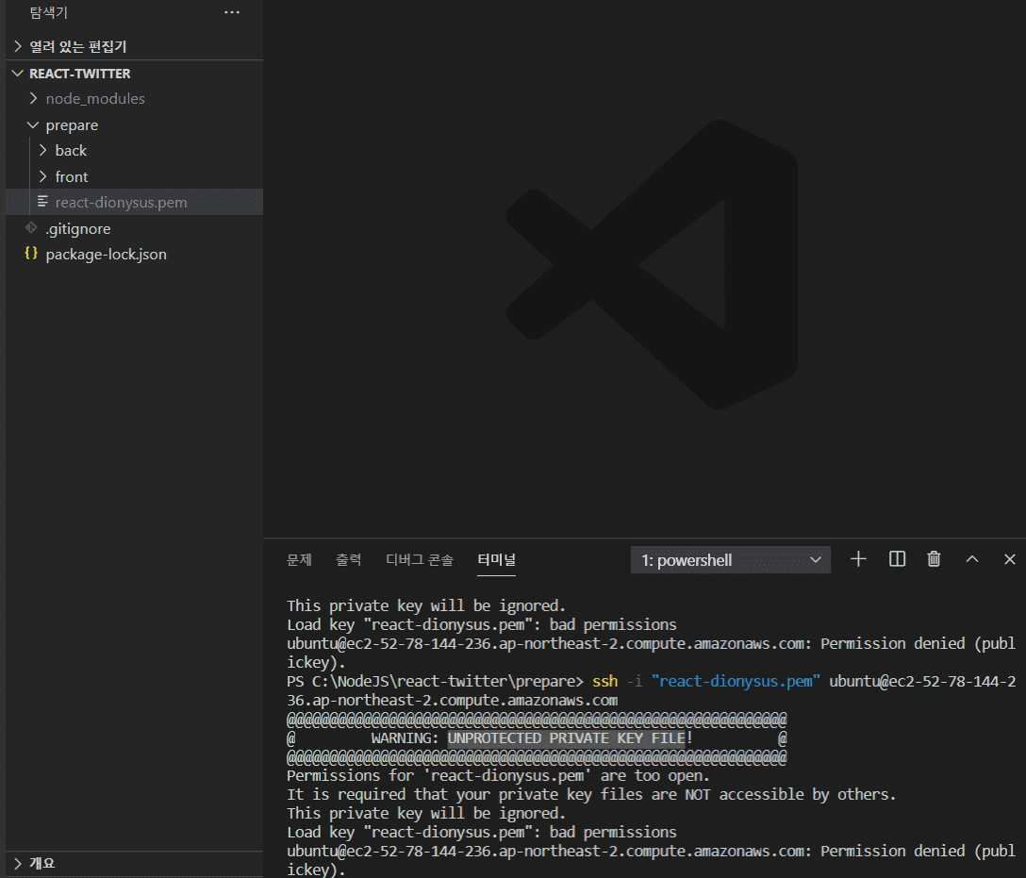Click the react-dionysus.pem file icon
The width and height of the screenshot is (1026, 878).
coord(42,202)
